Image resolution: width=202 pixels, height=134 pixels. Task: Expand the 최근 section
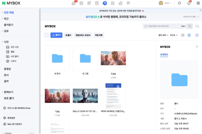3,19
